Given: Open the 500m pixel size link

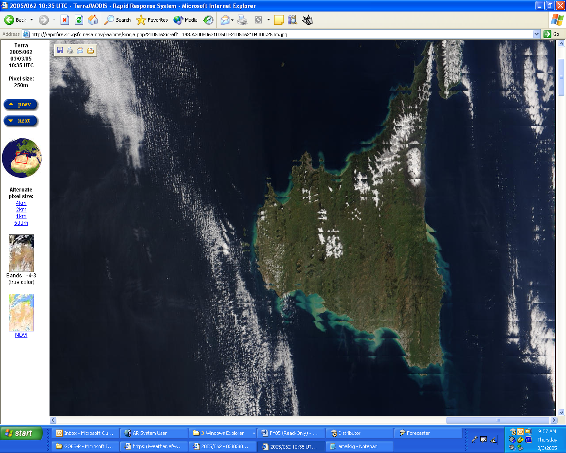Looking at the screenshot, I should pos(21,223).
